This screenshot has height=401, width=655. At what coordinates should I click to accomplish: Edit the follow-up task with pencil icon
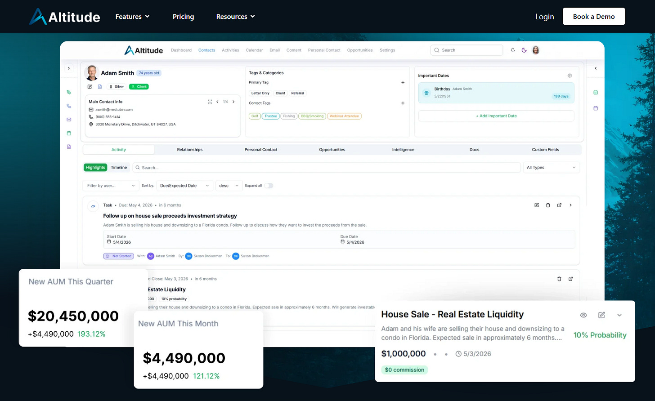tap(537, 205)
